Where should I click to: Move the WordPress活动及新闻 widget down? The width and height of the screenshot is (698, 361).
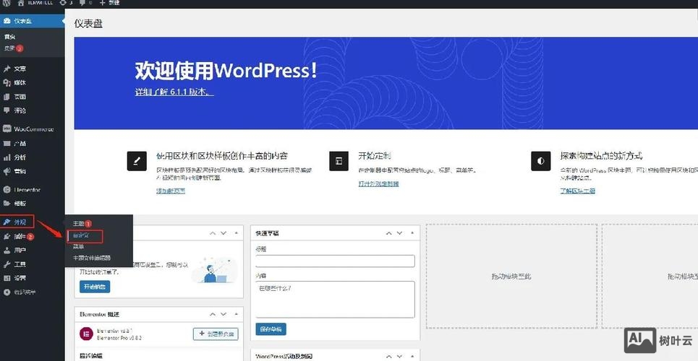coord(400,356)
